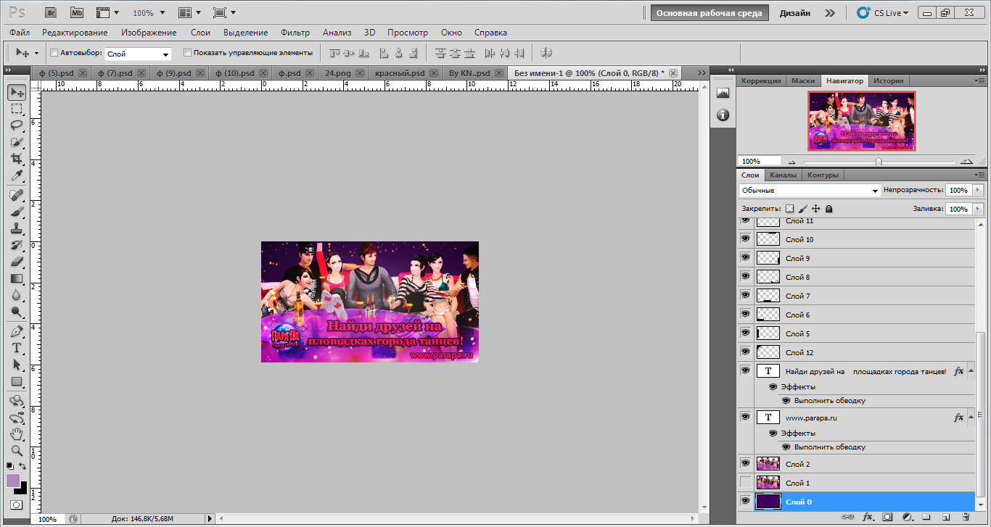The width and height of the screenshot is (991, 527).
Task: Delete the layer with the trash icon
Action: [x=965, y=518]
